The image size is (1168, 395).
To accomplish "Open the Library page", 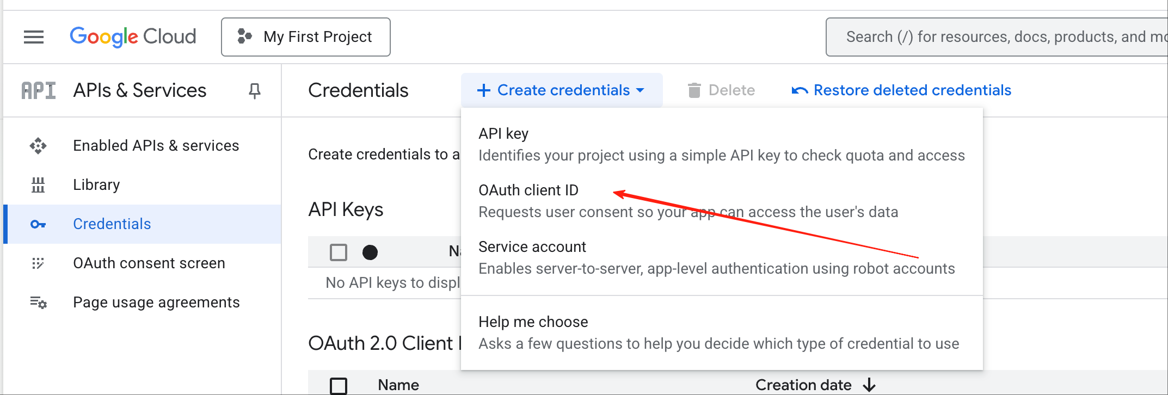I will point(143,185).
